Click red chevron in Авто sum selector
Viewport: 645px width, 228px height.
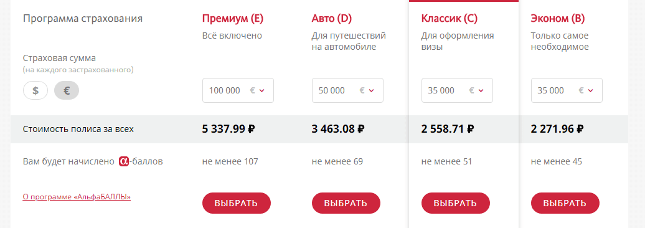[x=371, y=91]
